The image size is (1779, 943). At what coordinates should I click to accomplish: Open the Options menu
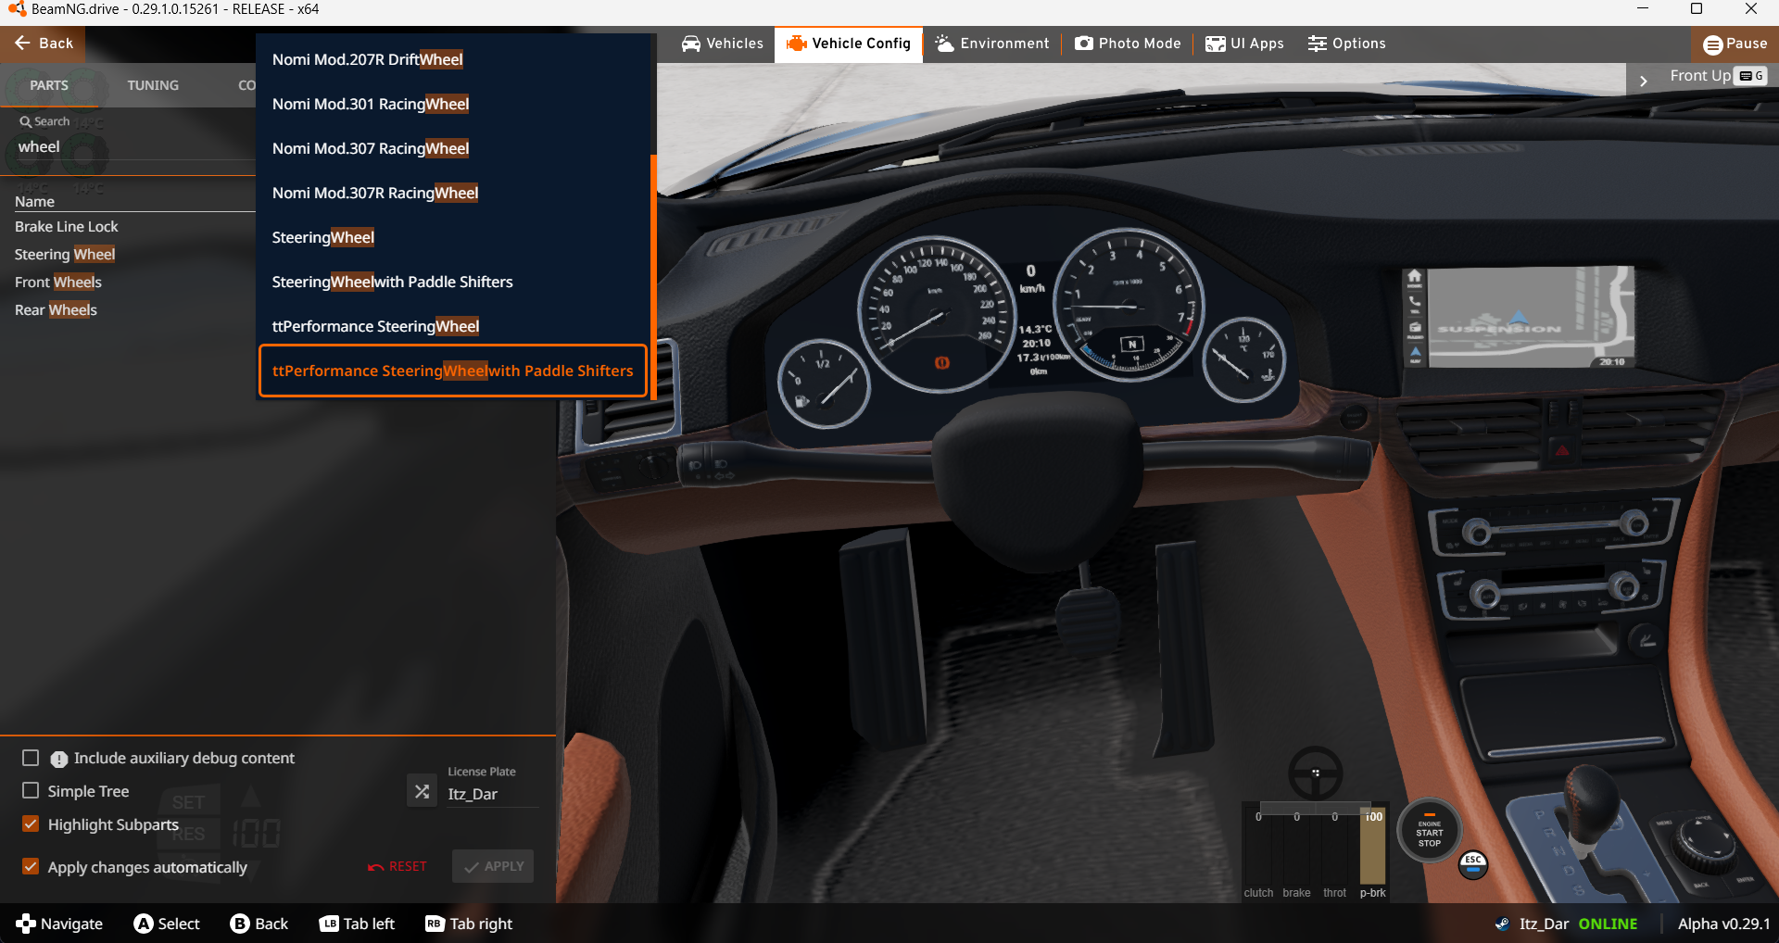pyautogui.click(x=1347, y=44)
